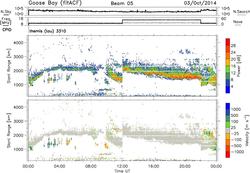The width and height of the screenshot is (250, 173).
Task: Click the '04:00' time axis tick label
Action: coord(60,166)
